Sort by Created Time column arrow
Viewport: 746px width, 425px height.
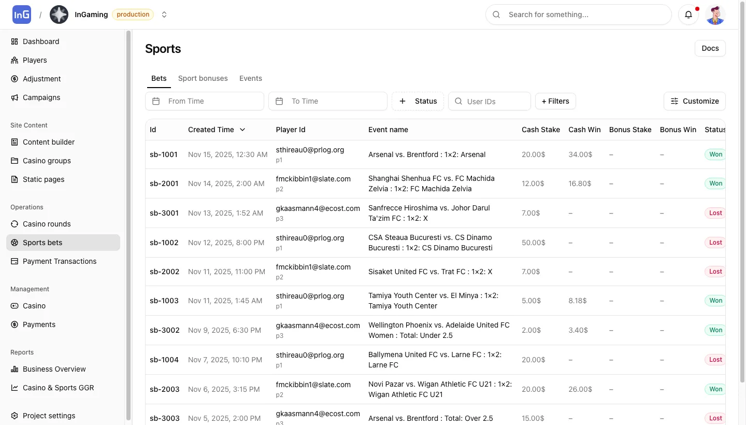pyautogui.click(x=242, y=130)
